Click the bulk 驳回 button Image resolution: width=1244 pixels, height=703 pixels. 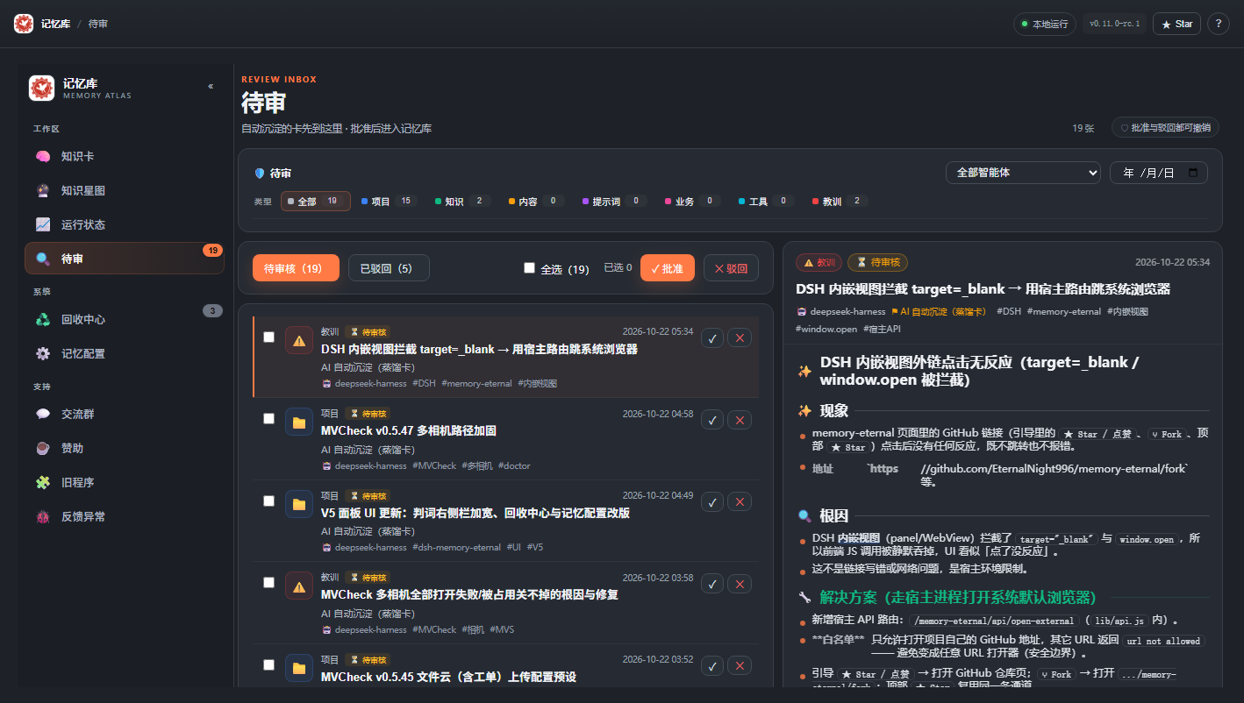click(x=731, y=268)
